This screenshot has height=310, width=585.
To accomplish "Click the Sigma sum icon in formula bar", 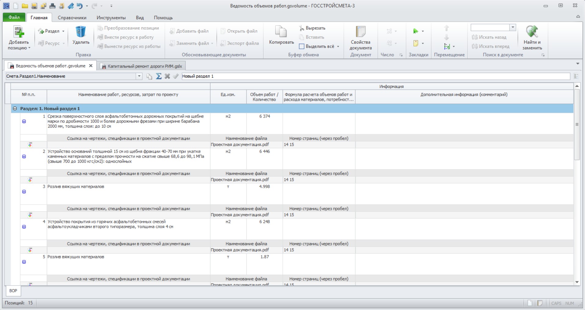I will 158,76.
